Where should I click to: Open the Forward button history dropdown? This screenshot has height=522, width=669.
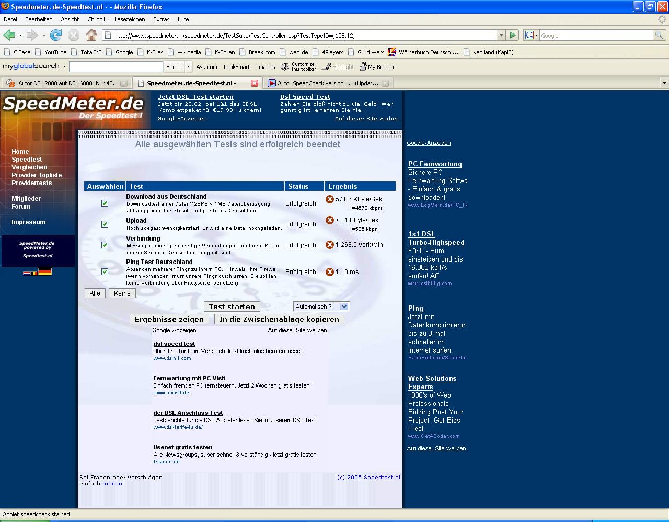pos(44,36)
